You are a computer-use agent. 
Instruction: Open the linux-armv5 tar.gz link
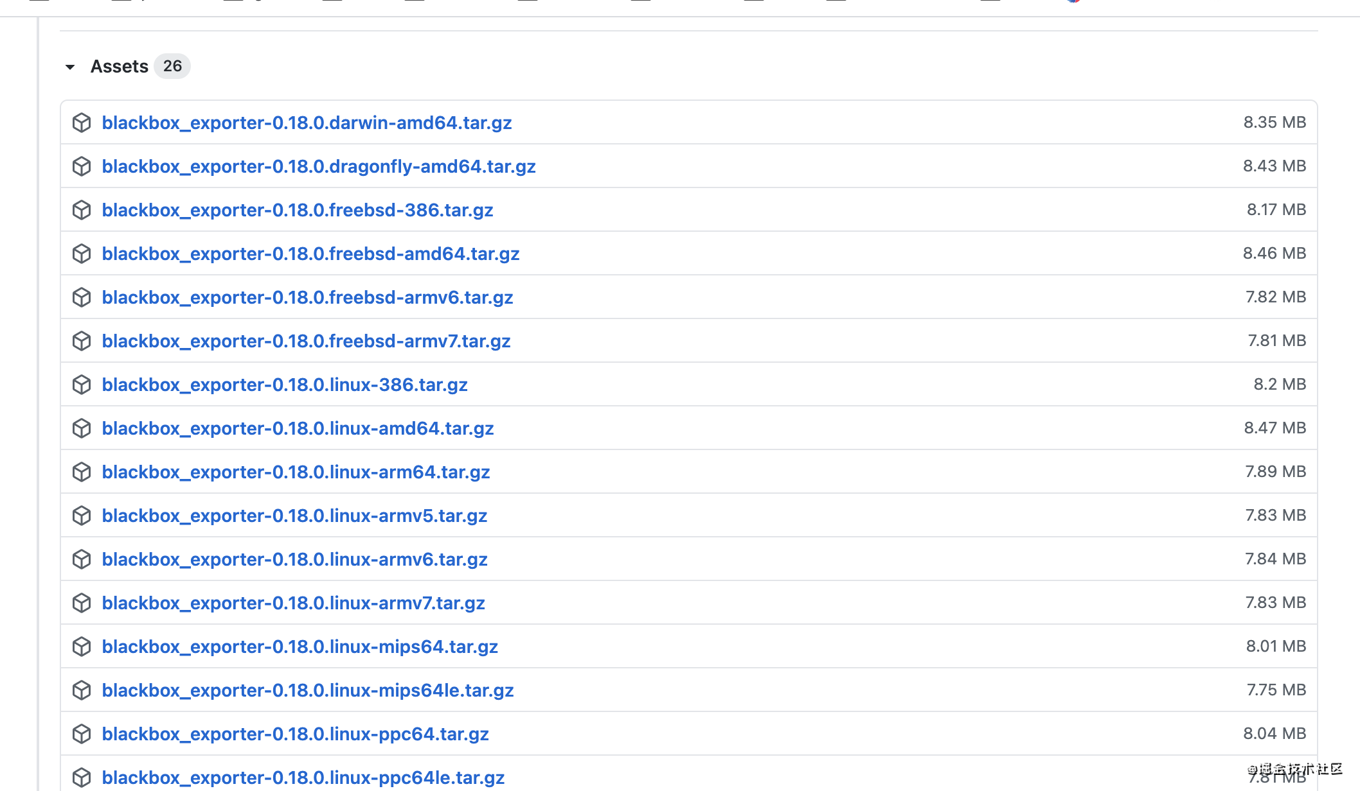pyautogui.click(x=294, y=516)
